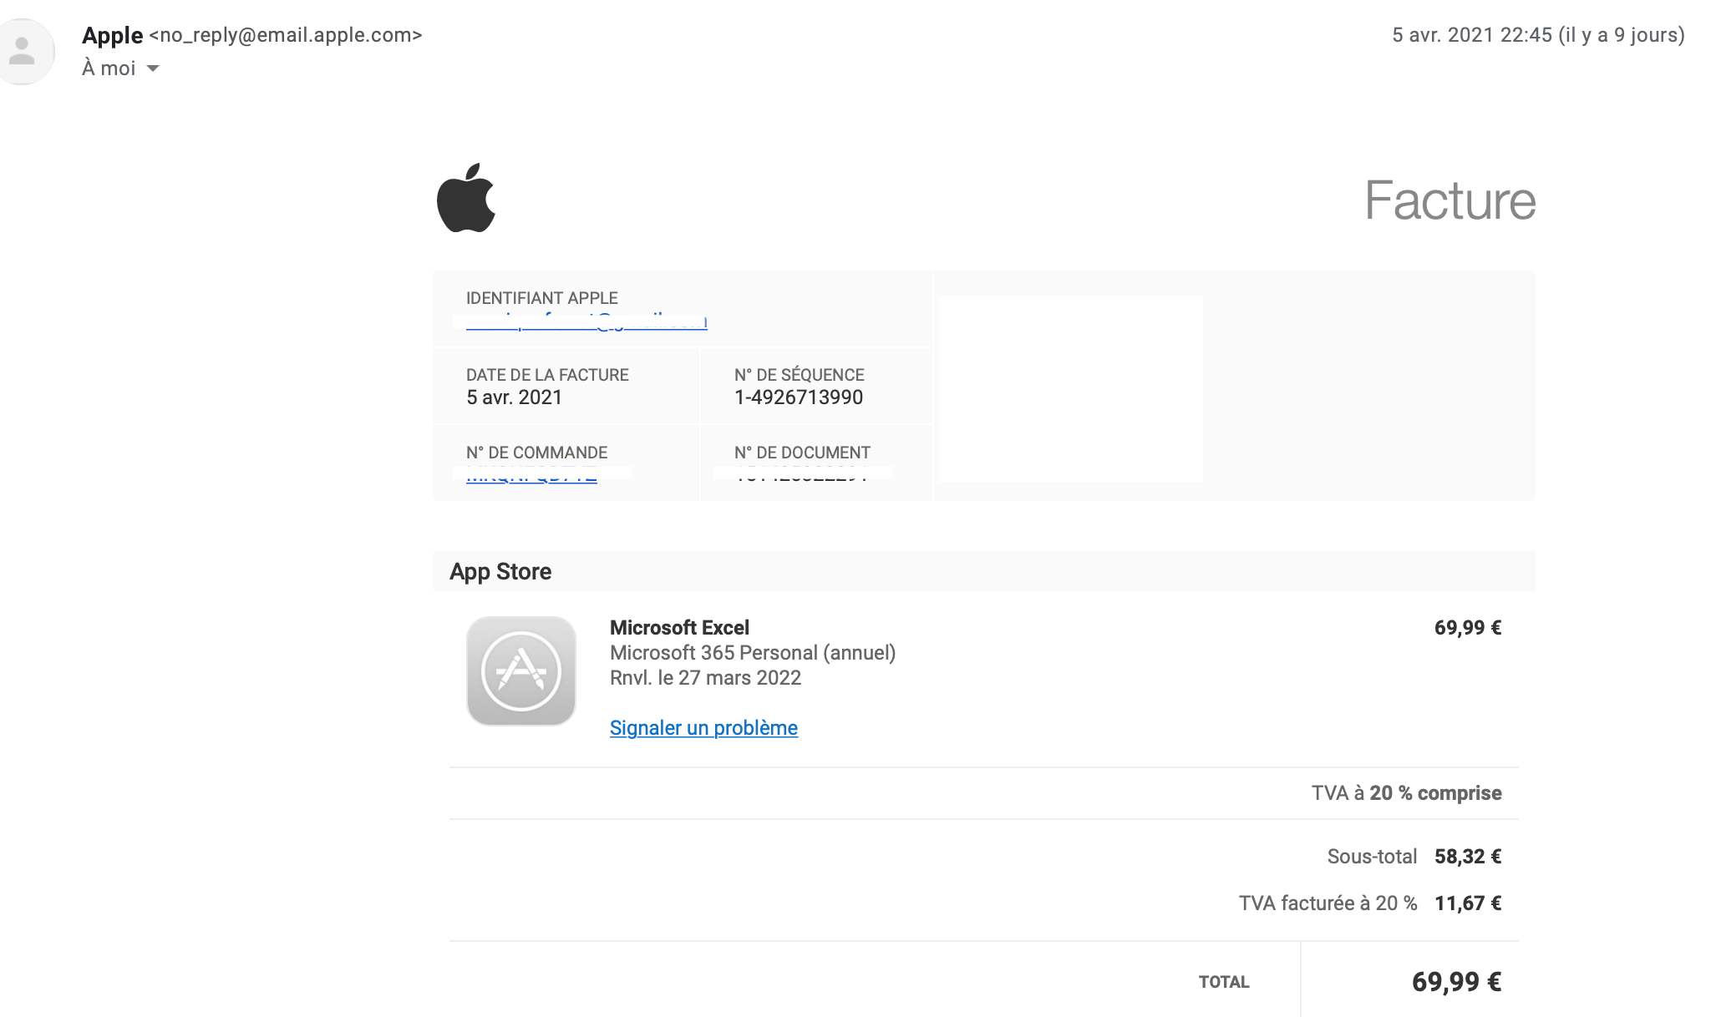This screenshot has height=1017, width=1711.
Task: Click the "Signaler un problème" link
Action: point(703,728)
